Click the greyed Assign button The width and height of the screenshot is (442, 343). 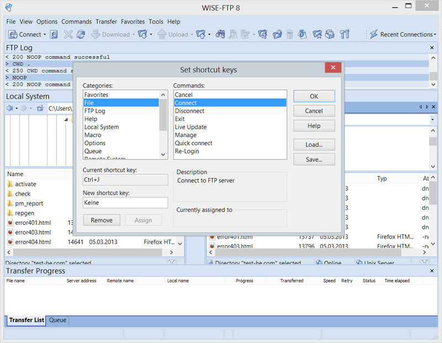(143, 220)
